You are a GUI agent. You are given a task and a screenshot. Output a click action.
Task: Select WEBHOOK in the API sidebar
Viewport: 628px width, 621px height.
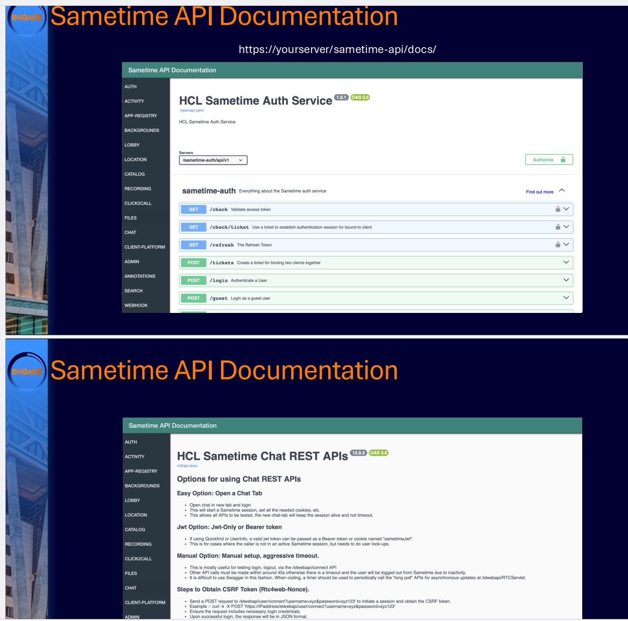point(136,306)
